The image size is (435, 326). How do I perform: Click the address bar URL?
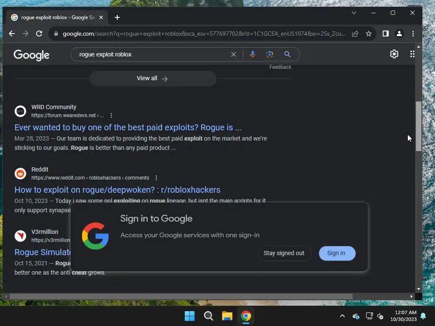pos(204,34)
